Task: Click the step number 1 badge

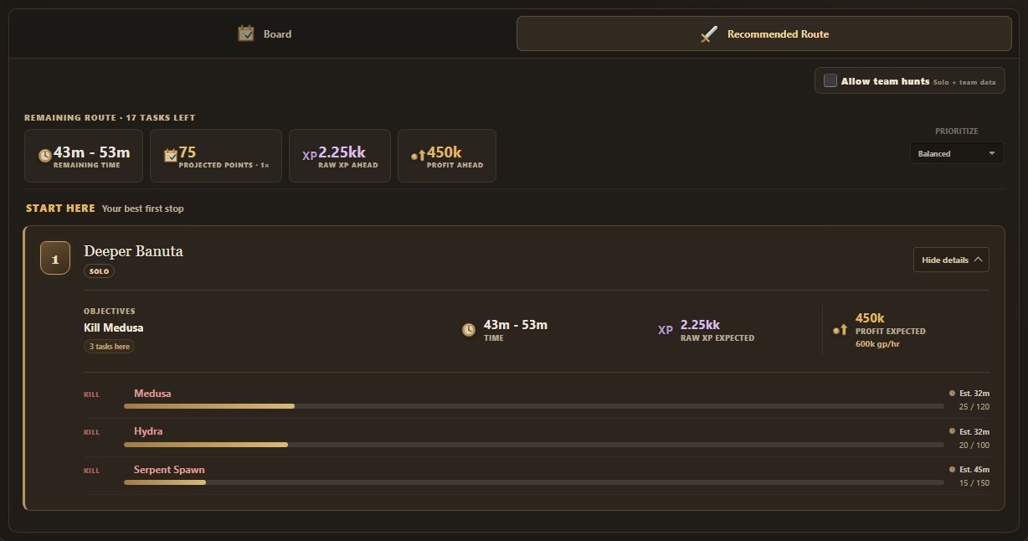Action: click(55, 259)
